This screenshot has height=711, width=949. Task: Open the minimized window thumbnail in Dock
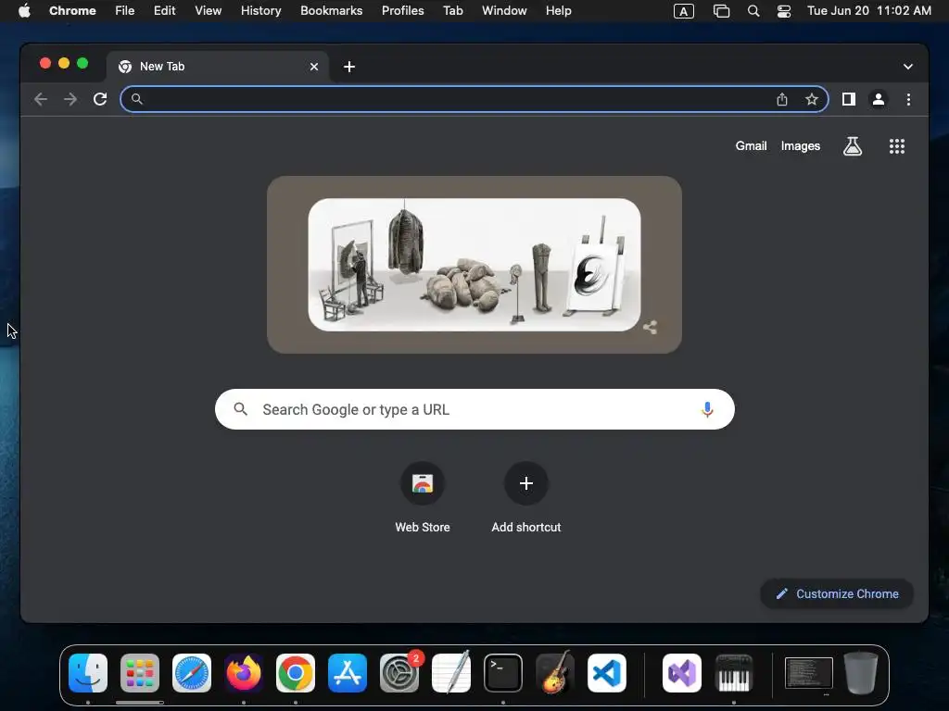coord(808,673)
